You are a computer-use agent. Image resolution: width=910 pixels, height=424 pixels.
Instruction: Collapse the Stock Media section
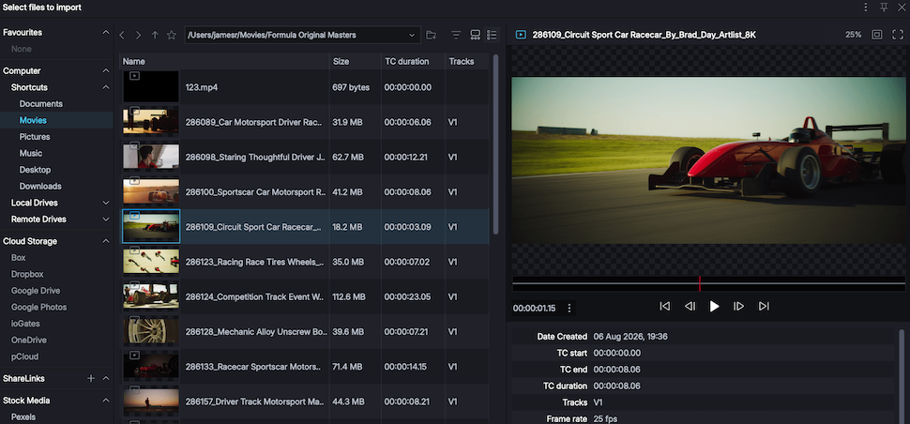(x=106, y=401)
